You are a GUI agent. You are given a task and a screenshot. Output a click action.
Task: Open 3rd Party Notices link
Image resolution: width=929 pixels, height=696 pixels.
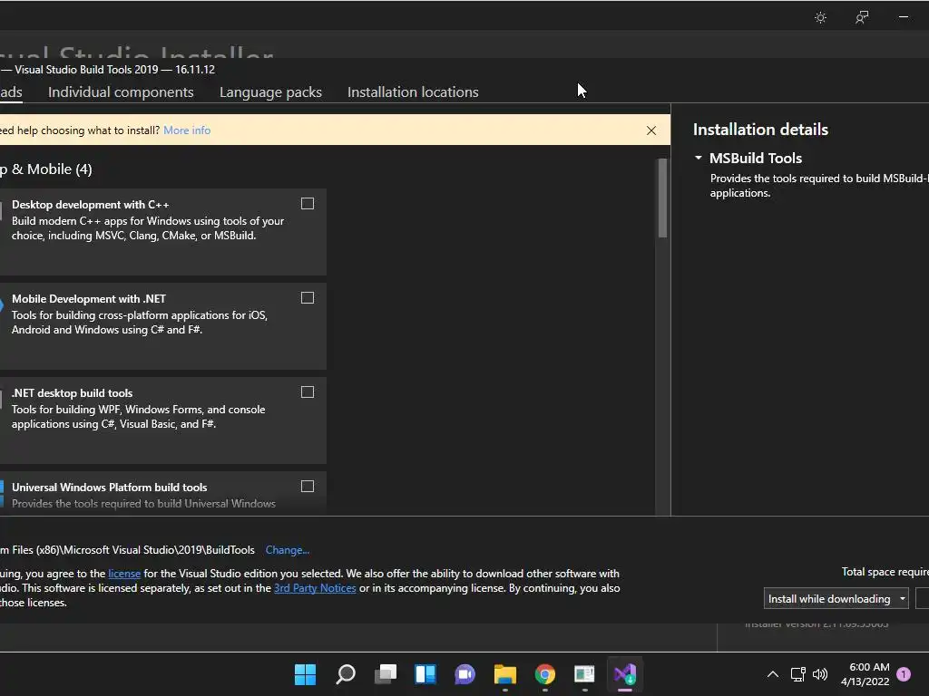point(315,588)
